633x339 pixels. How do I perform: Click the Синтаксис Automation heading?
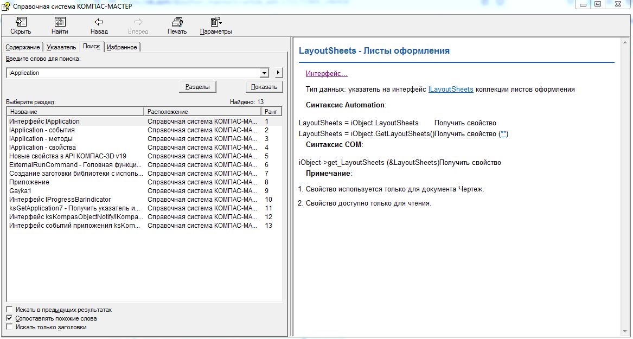[x=346, y=105]
